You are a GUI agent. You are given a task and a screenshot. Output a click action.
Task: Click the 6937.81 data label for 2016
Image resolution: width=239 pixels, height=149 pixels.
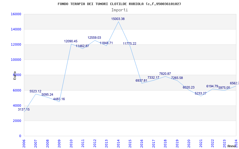point(141,80)
